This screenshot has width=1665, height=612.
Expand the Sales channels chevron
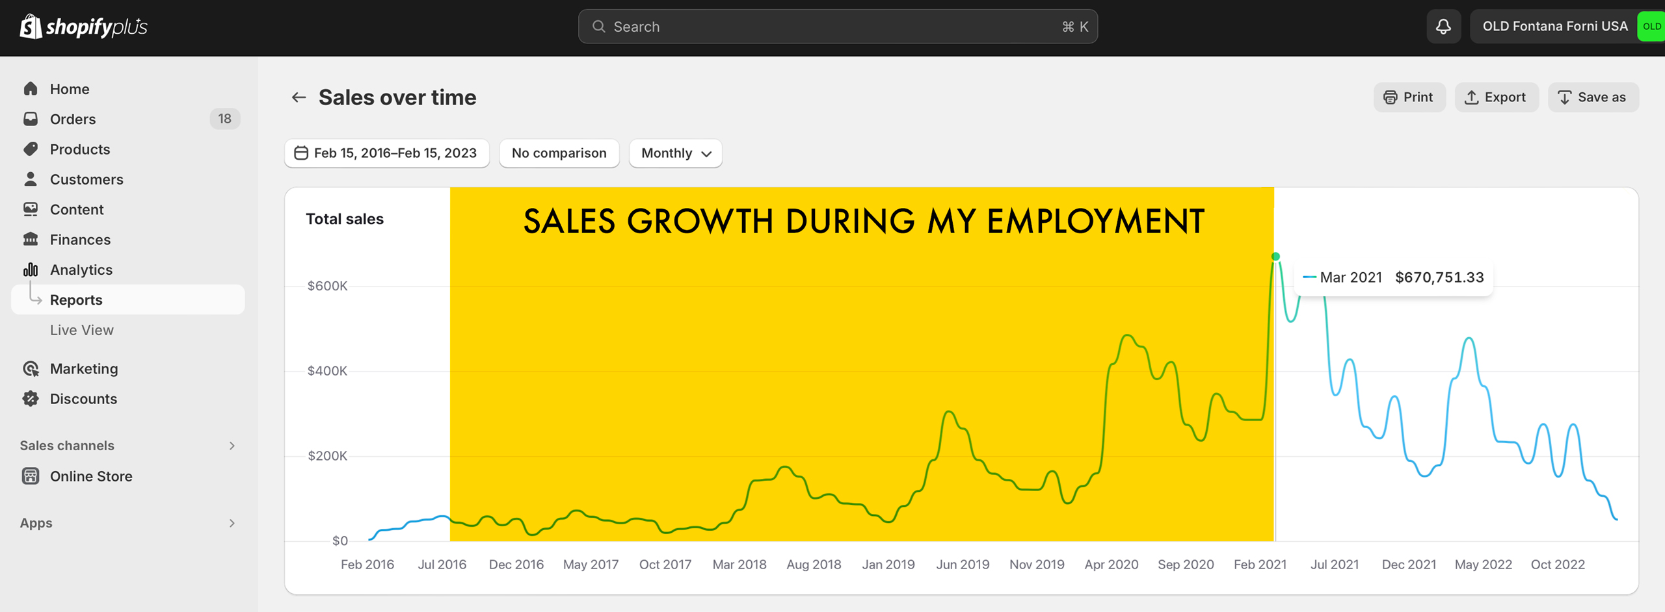pos(232,446)
